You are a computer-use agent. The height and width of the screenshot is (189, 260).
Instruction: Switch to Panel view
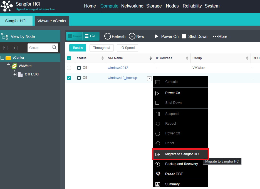[75, 36]
